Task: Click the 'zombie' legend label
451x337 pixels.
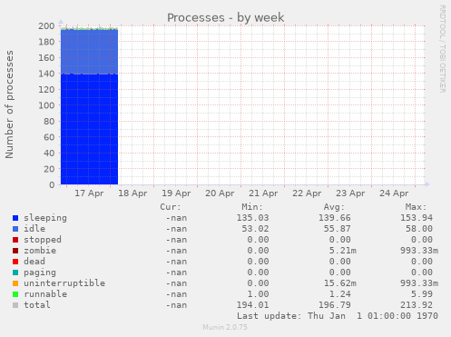Action: tap(40, 251)
